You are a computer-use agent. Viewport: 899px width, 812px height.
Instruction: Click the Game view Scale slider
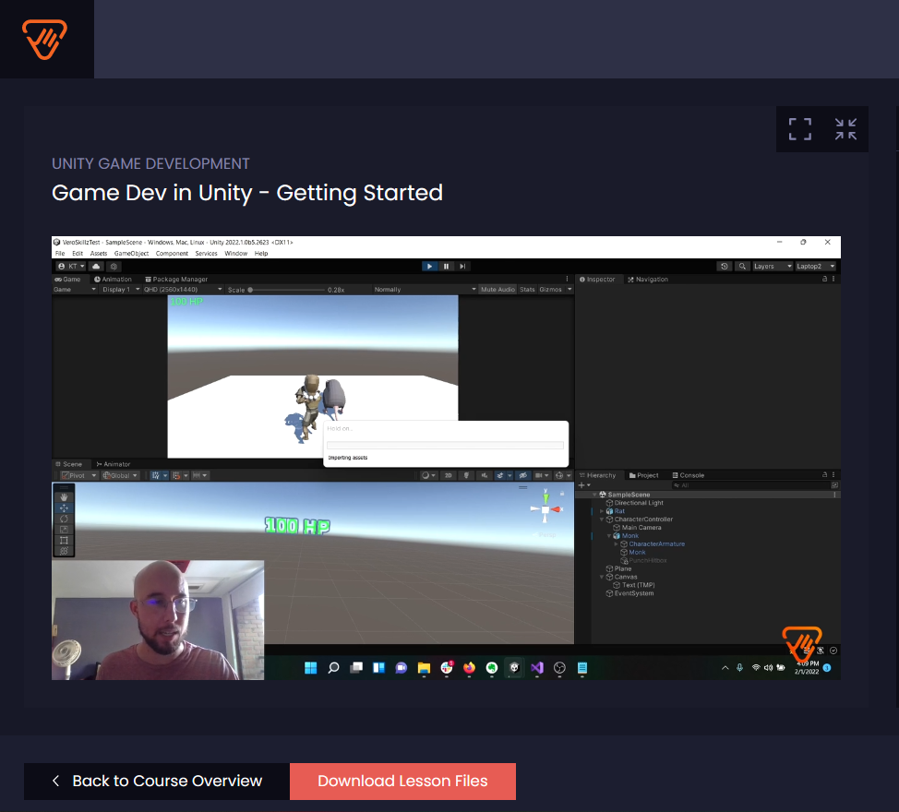287,290
